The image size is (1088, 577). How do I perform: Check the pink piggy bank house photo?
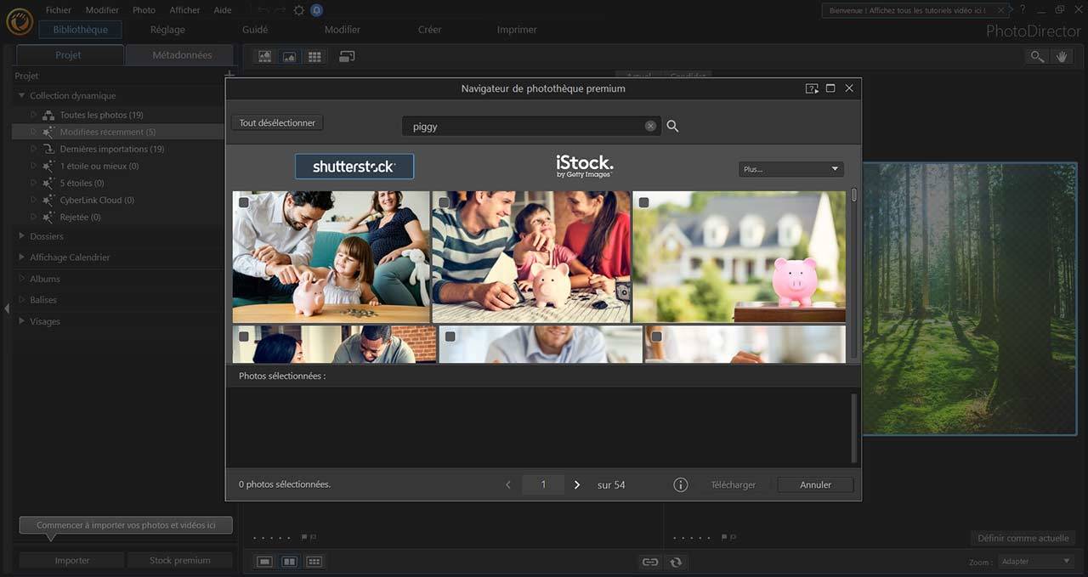[x=643, y=202]
